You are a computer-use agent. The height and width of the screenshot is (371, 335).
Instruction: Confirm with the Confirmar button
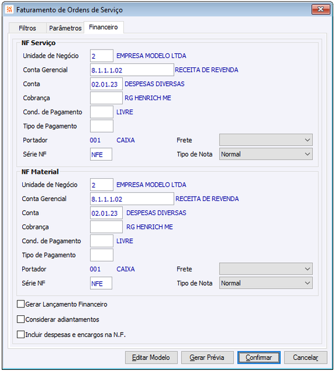pyautogui.click(x=258, y=357)
